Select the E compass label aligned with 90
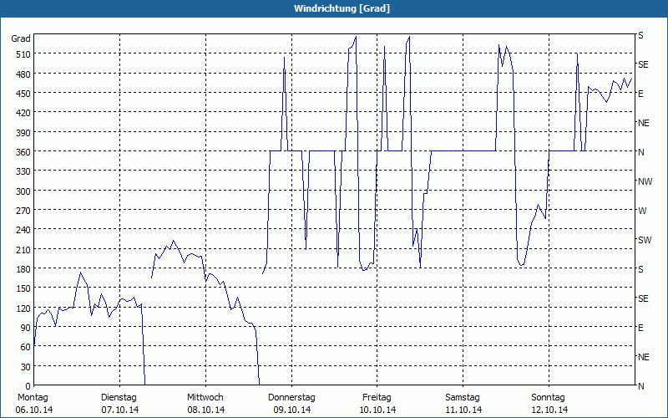 tap(640, 328)
